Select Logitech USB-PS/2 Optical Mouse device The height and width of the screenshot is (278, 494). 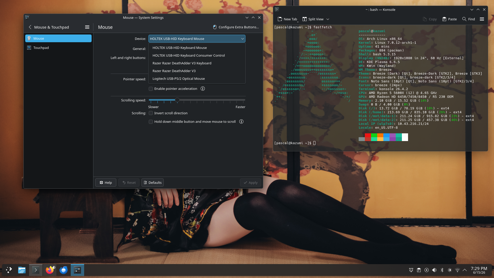197,79
